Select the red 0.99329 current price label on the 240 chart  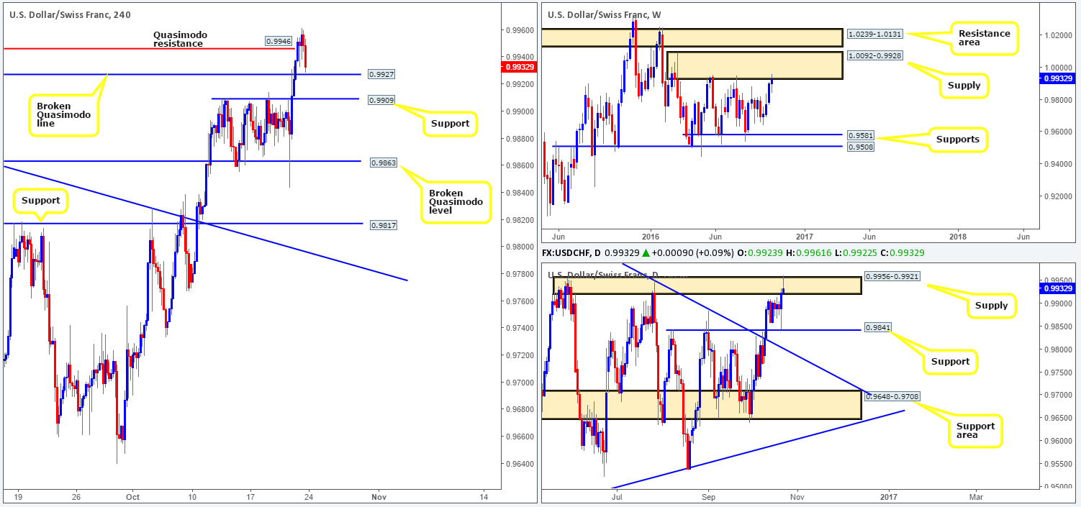(518, 67)
